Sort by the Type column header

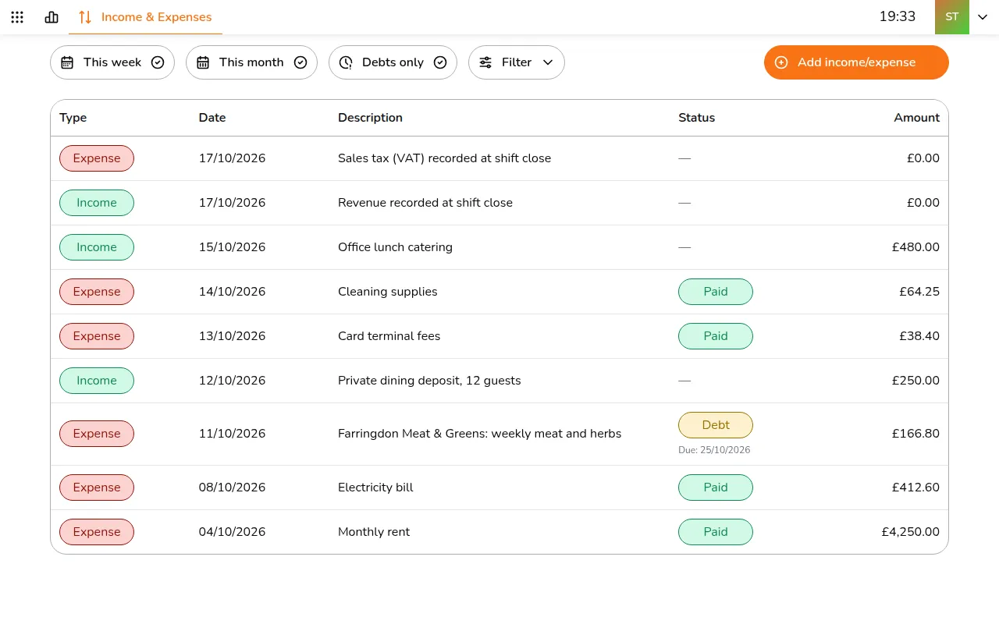coord(73,118)
